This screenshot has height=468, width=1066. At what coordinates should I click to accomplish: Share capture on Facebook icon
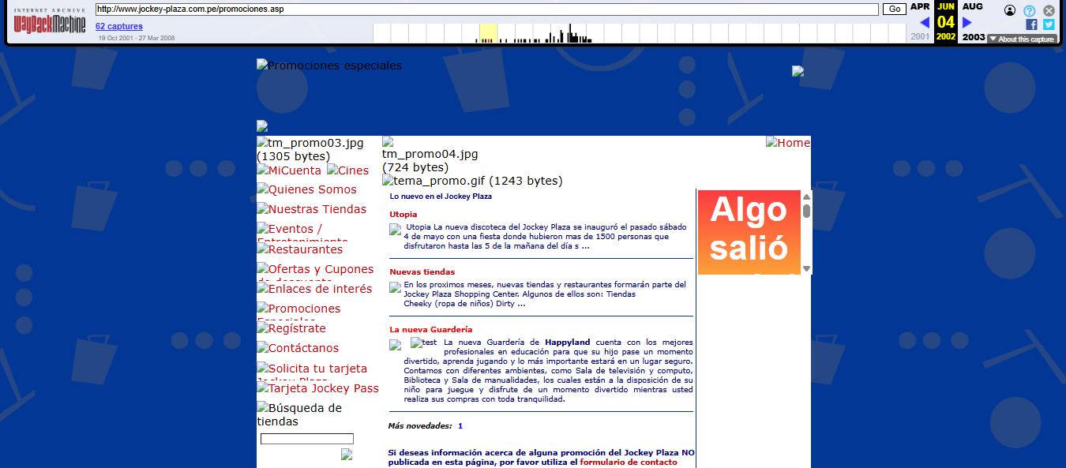[x=1031, y=24]
